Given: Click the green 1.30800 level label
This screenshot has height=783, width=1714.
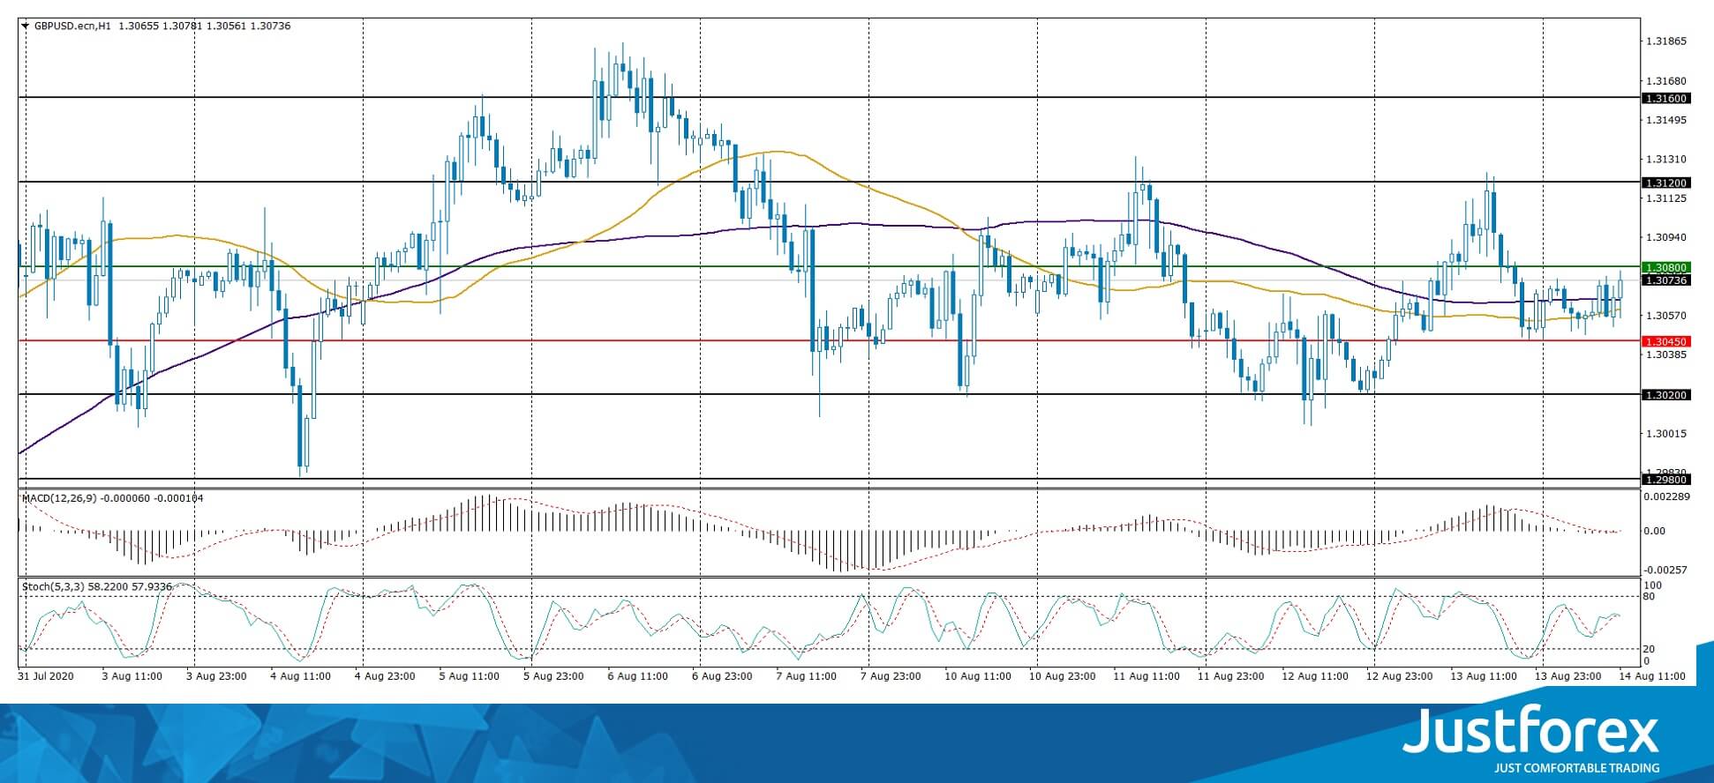Looking at the screenshot, I should (1665, 267).
